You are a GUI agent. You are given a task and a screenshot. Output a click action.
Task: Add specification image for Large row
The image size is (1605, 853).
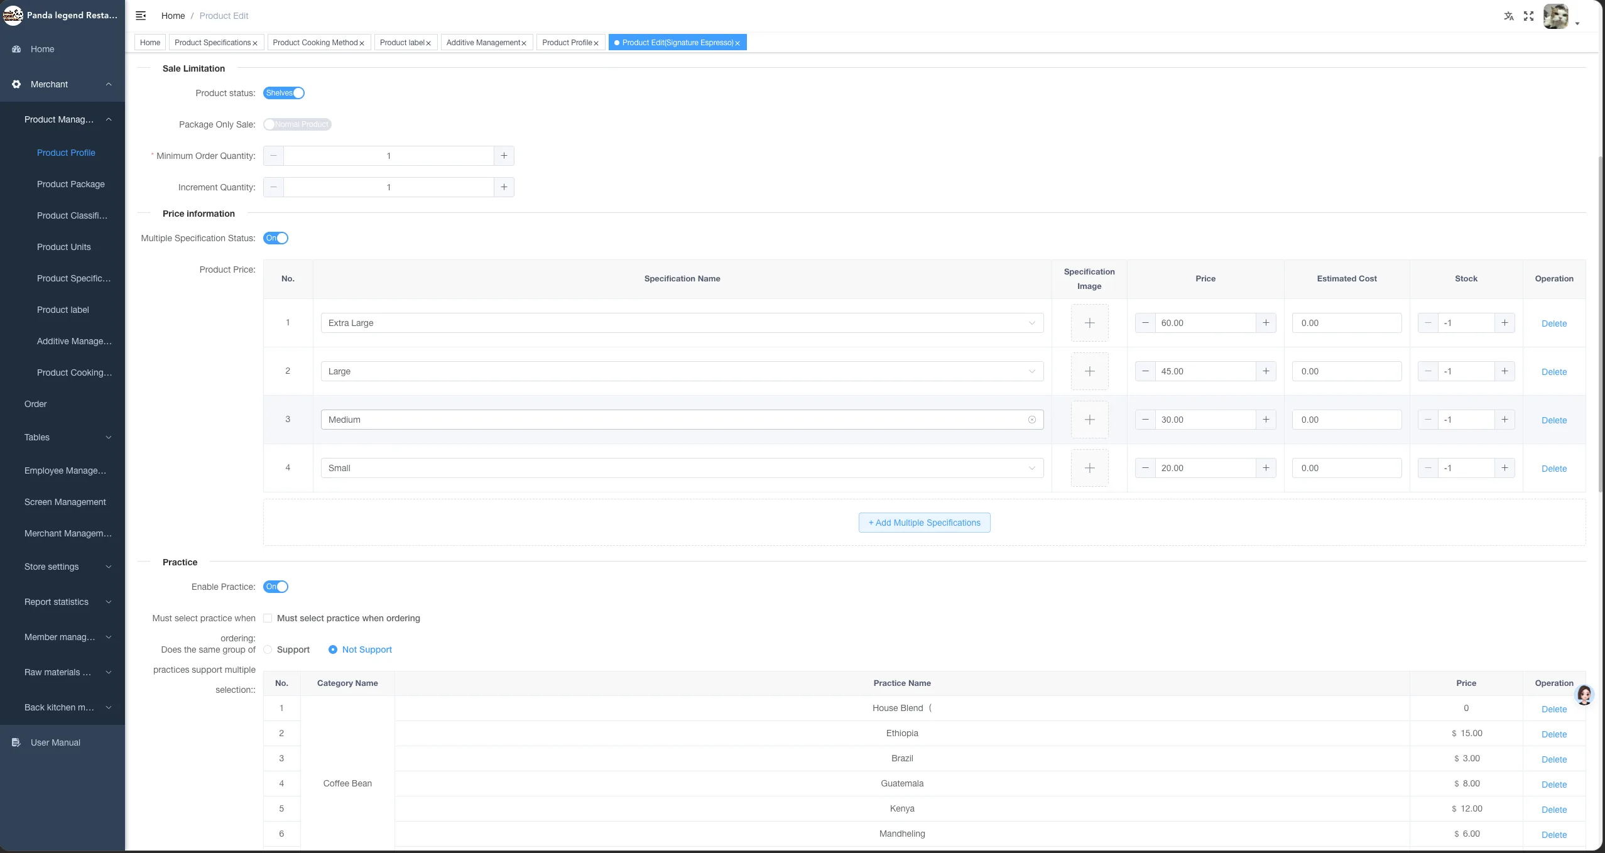[x=1089, y=371]
